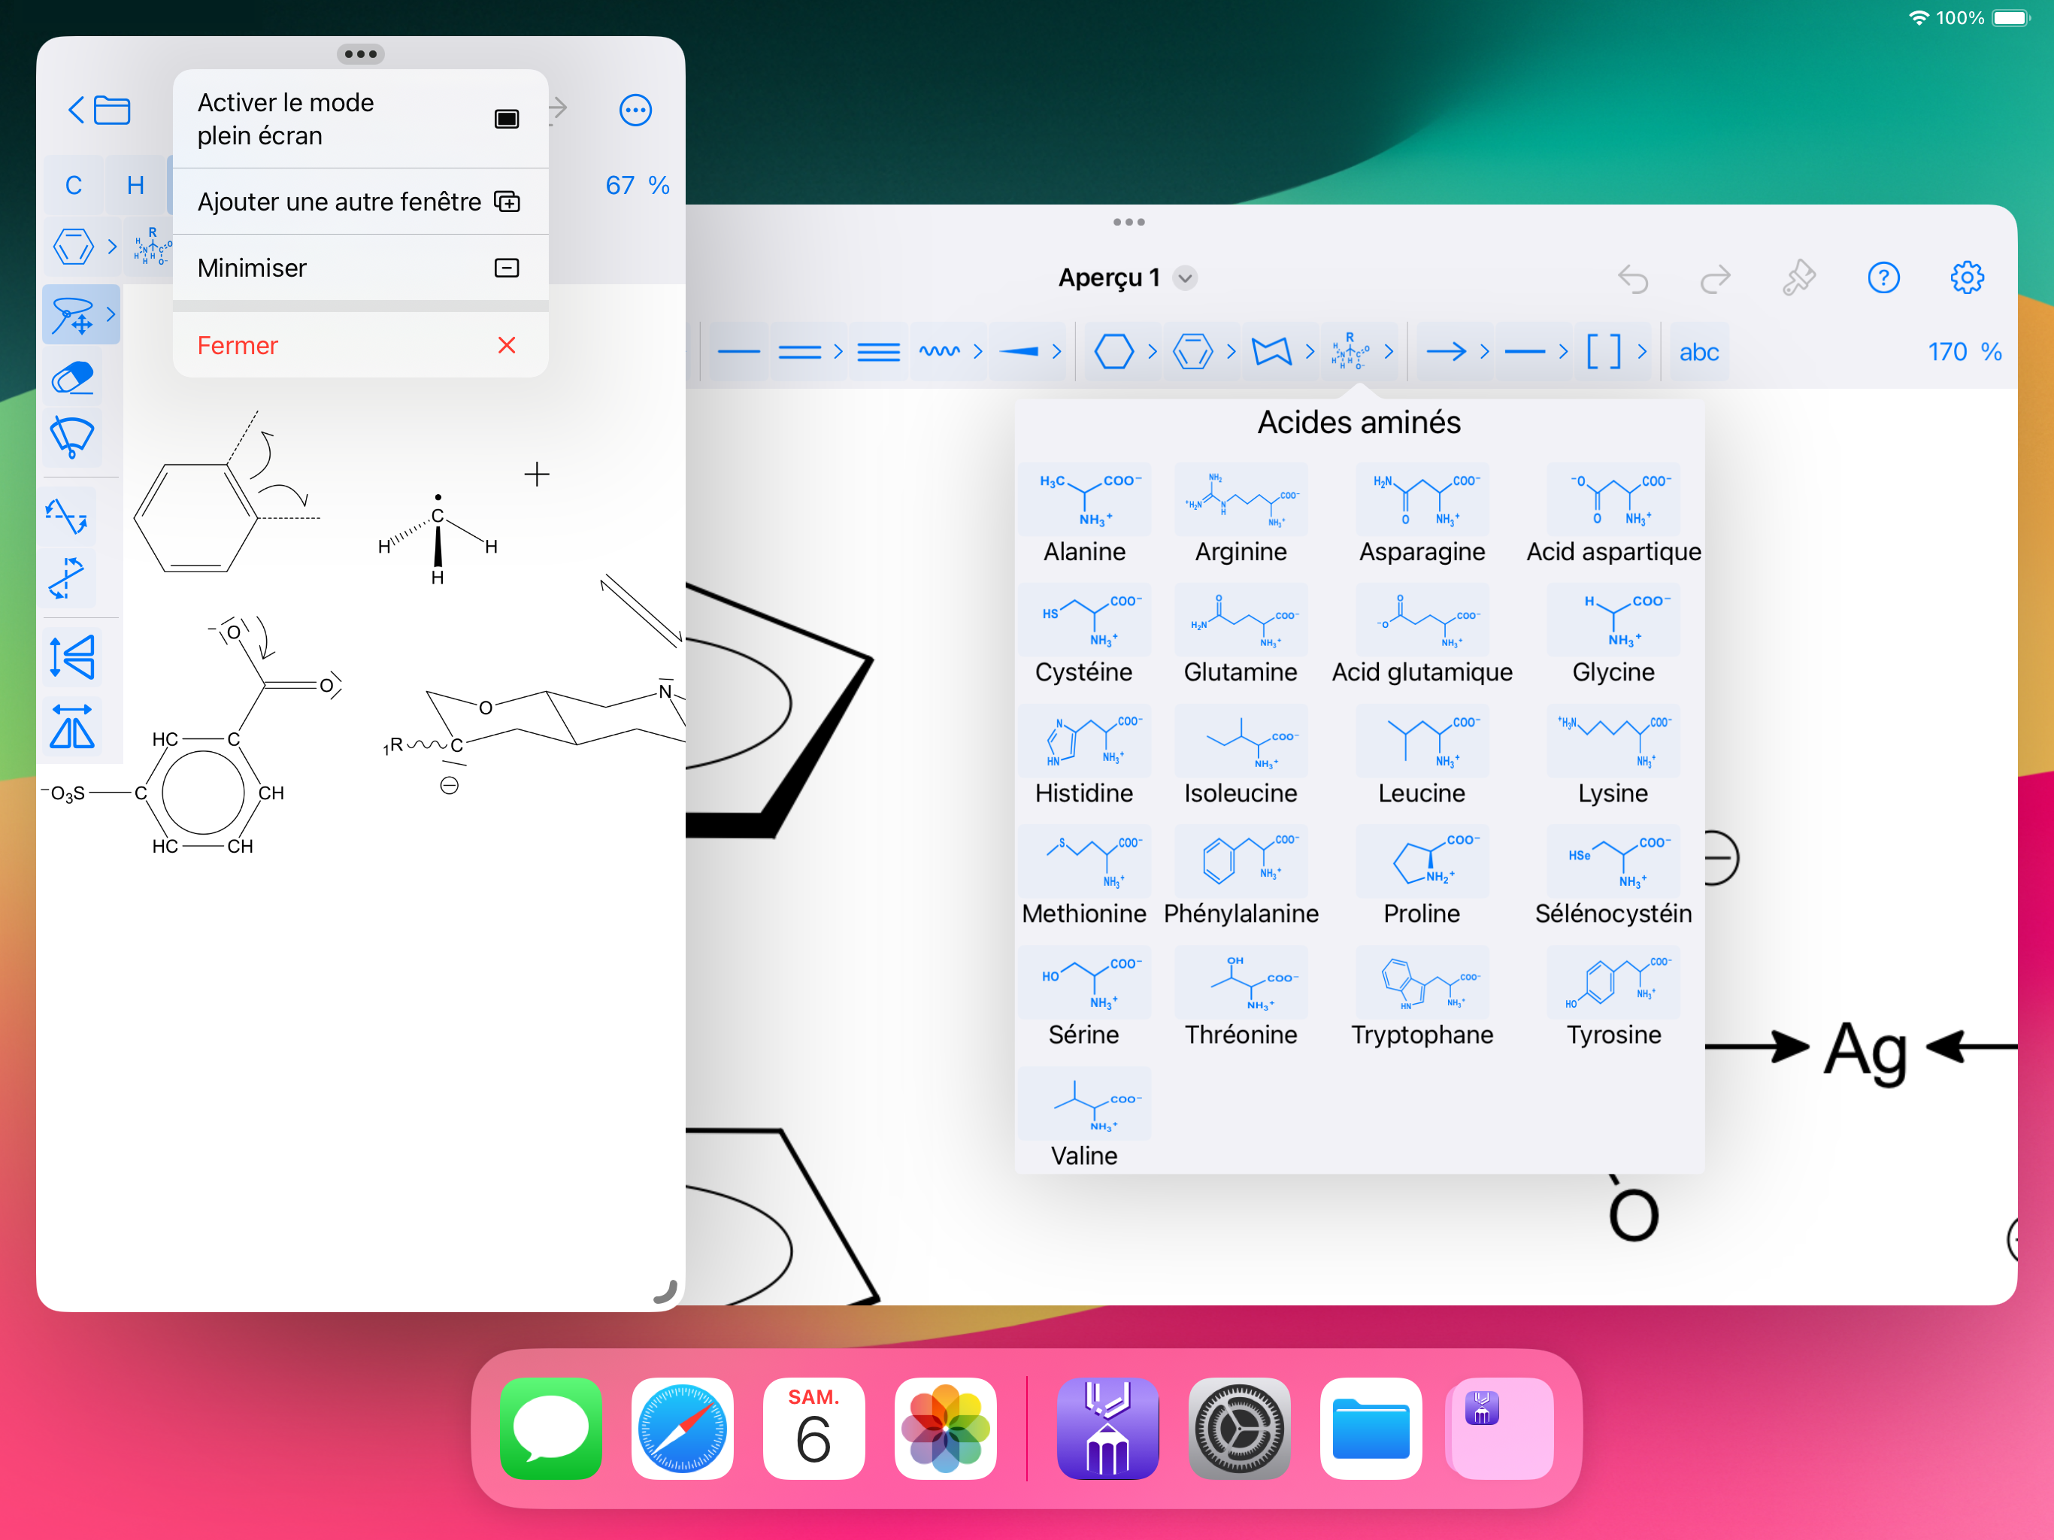
Task: Select benzene ring tool in Aperçu window
Action: click(x=1193, y=352)
